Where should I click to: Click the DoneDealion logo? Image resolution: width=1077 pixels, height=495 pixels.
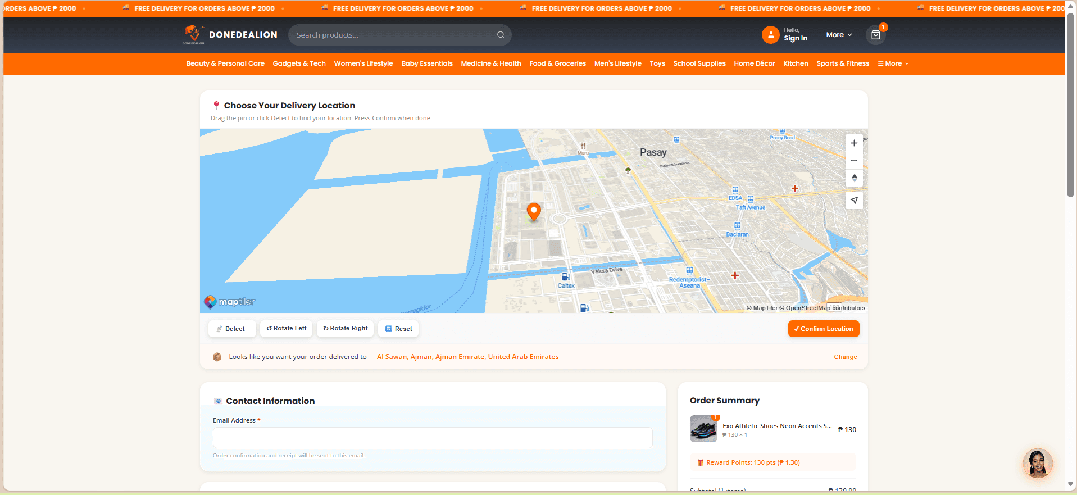(x=230, y=35)
